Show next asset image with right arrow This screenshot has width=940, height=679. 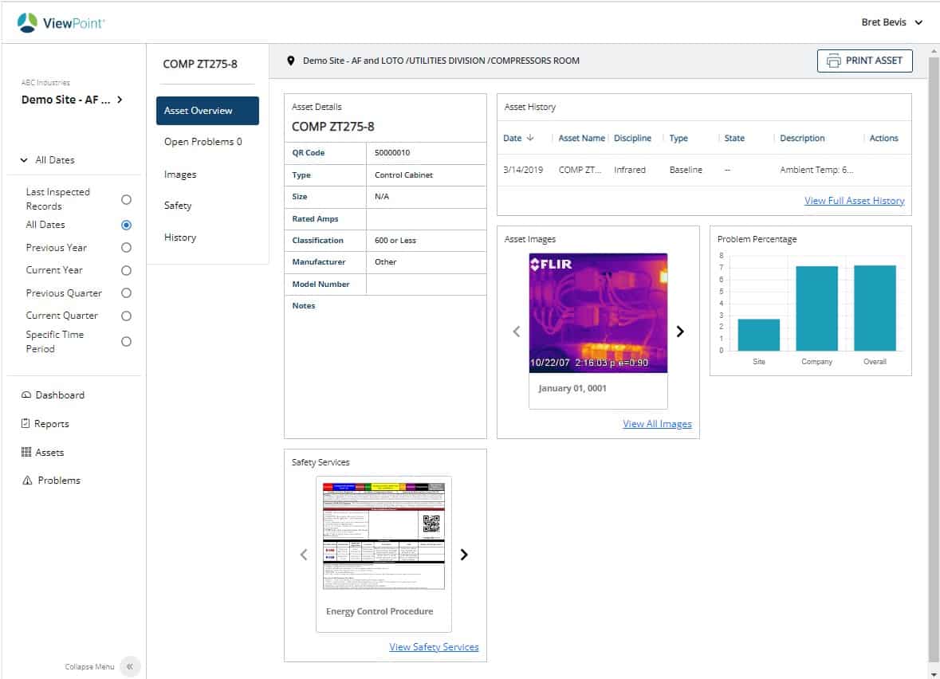tap(680, 332)
